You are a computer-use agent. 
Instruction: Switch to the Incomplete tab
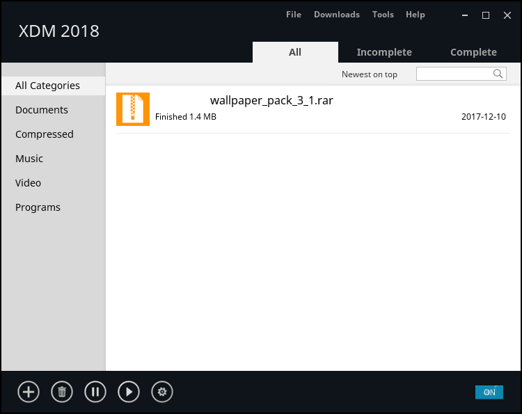pos(384,52)
